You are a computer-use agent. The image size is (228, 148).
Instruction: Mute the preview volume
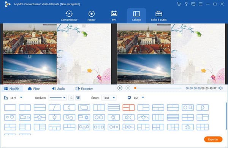(220, 88)
